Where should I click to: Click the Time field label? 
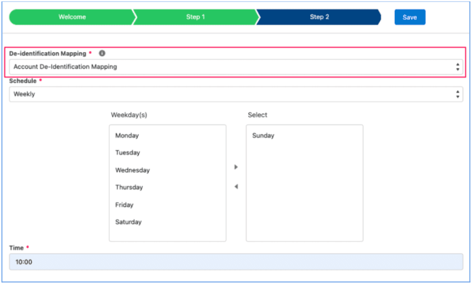[x=16, y=248]
